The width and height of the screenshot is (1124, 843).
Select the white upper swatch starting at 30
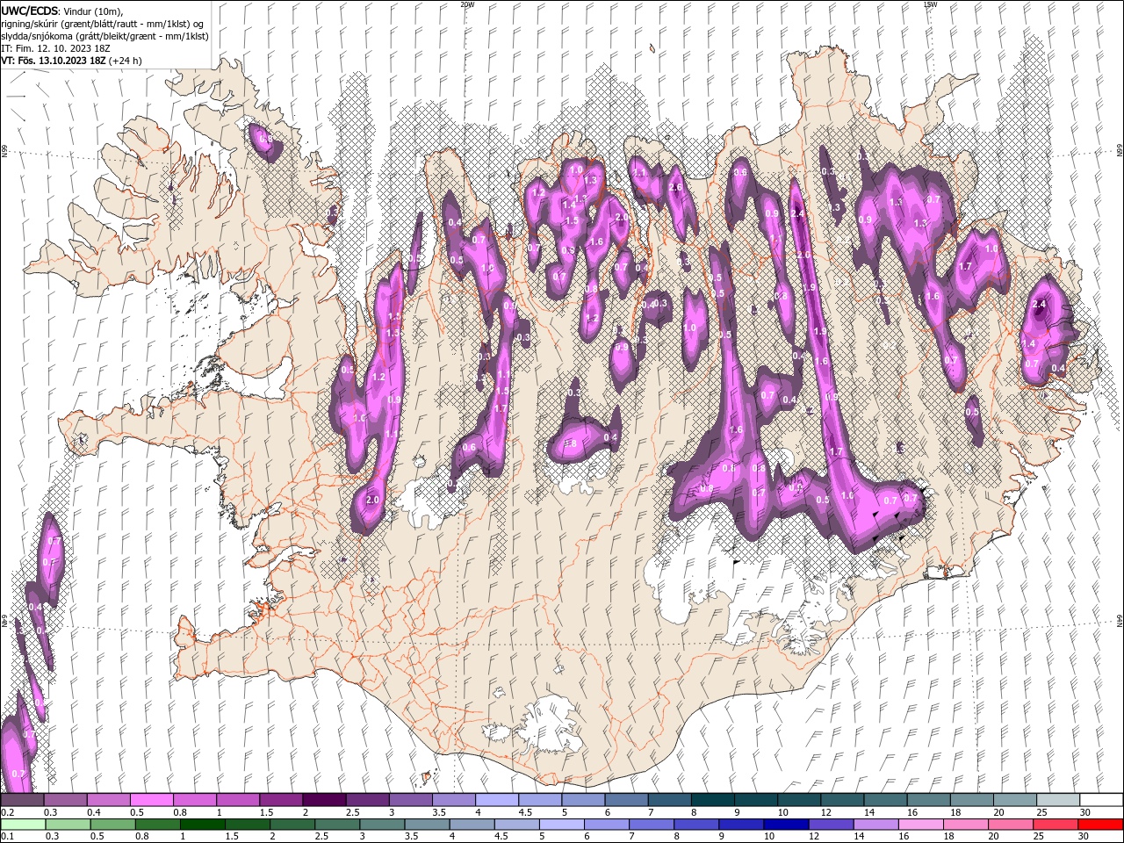point(1101,800)
